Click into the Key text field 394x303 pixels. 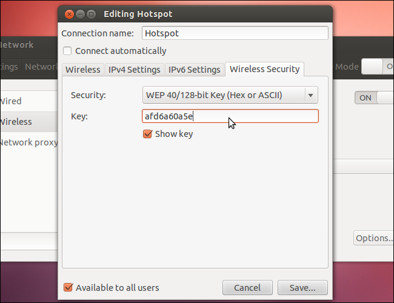[x=230, y=116]
